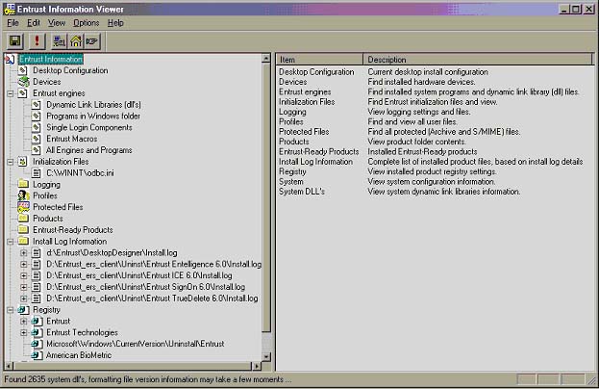Open the Options menu
The height and width of the screenshot is (389, 599).
click(x=86, y=22)
